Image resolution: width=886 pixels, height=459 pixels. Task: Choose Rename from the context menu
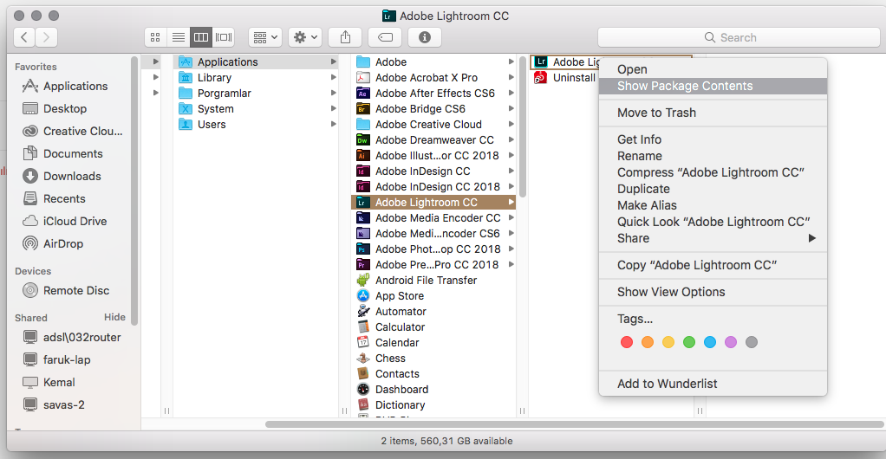(x=713, y=156)
